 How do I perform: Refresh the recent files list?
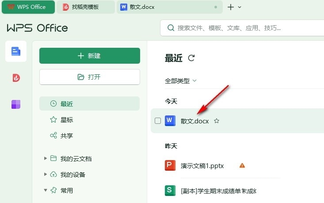[x=191, y=58]
